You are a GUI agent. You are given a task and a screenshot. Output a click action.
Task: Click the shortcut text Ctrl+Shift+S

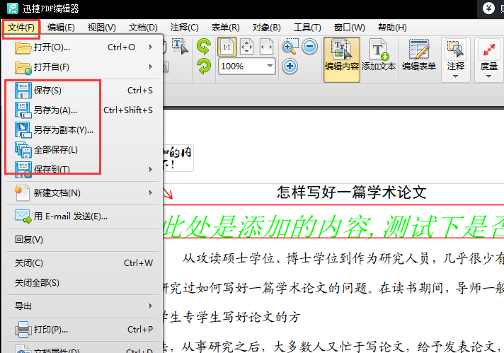click(128, 110)
